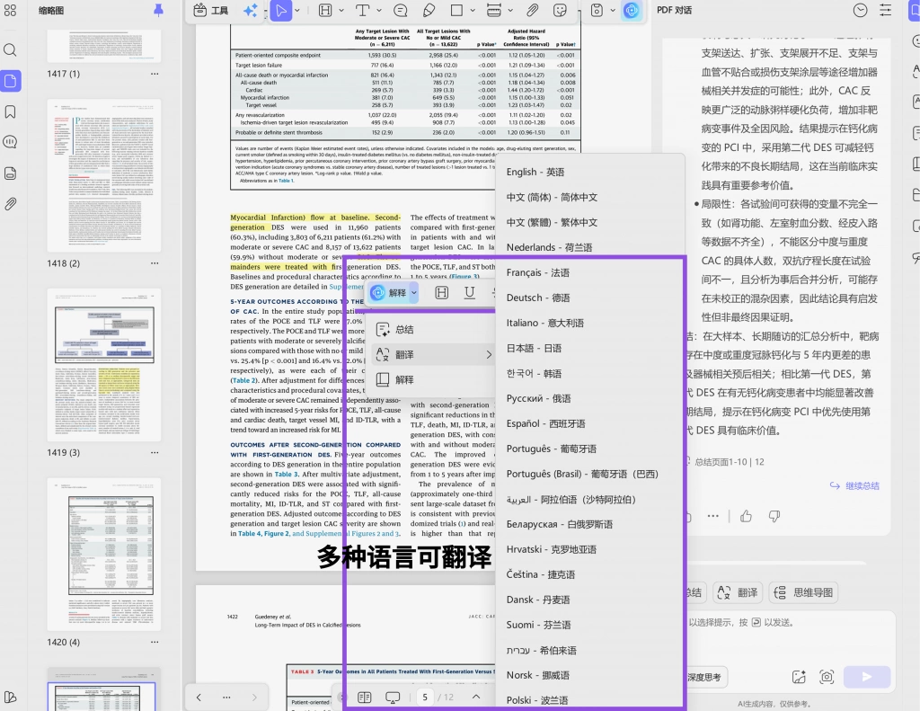Screen dimensions: 920x711
Task: Select the sticker tool
Action: [561, 11]
